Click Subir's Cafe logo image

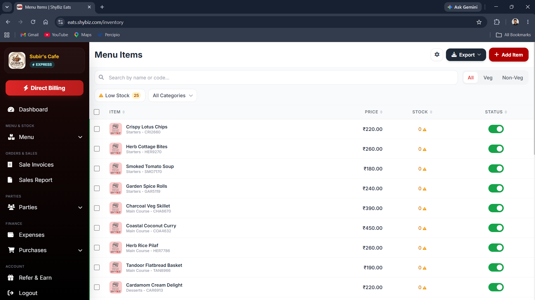17,60
